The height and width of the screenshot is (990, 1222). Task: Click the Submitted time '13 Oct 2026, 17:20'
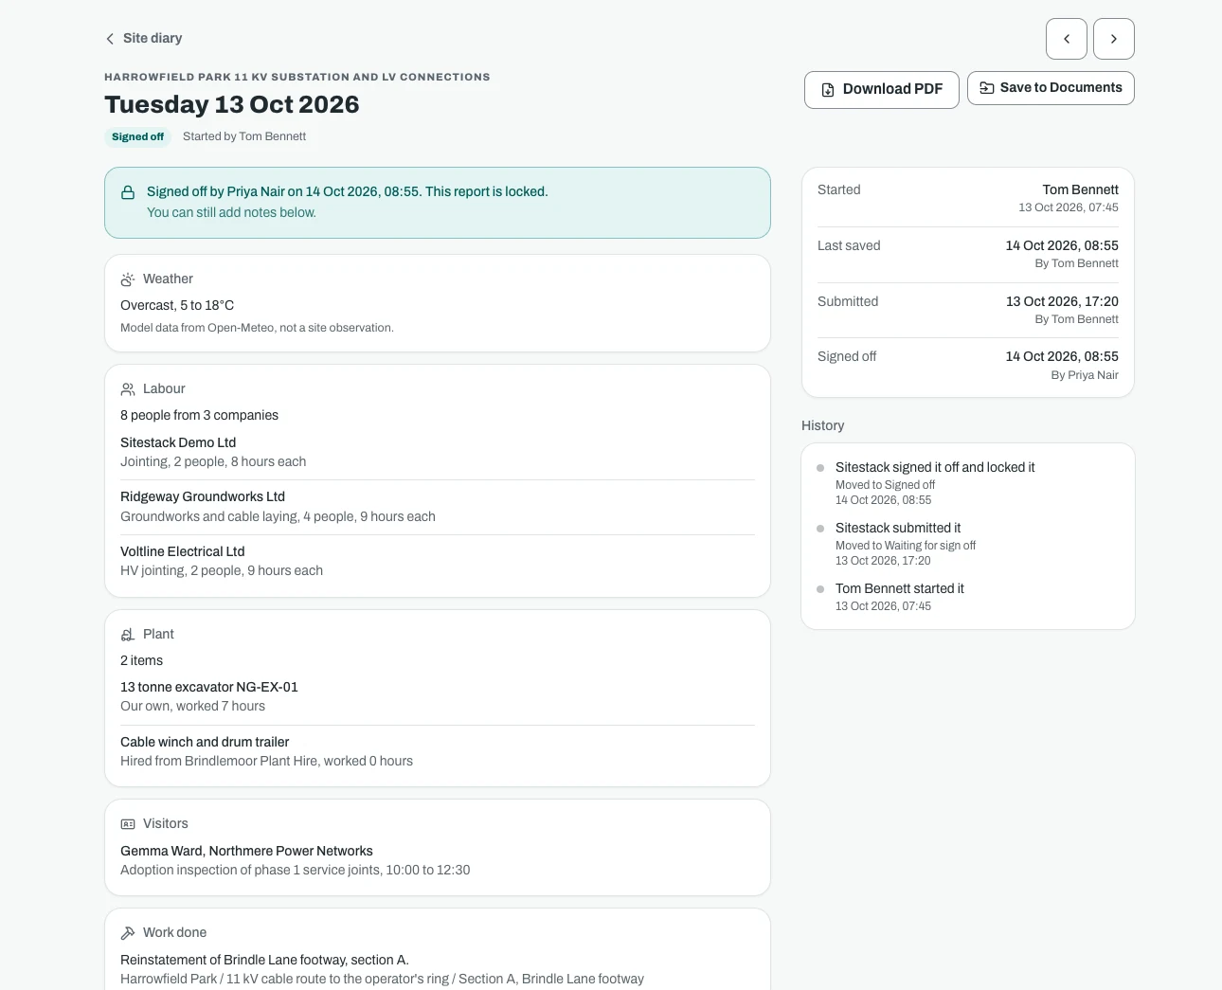tap(1062, 301)
